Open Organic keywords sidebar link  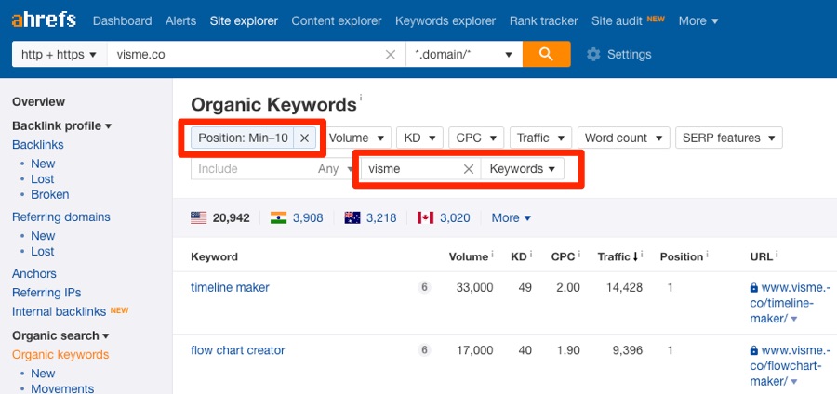click(x=60, y=355)
